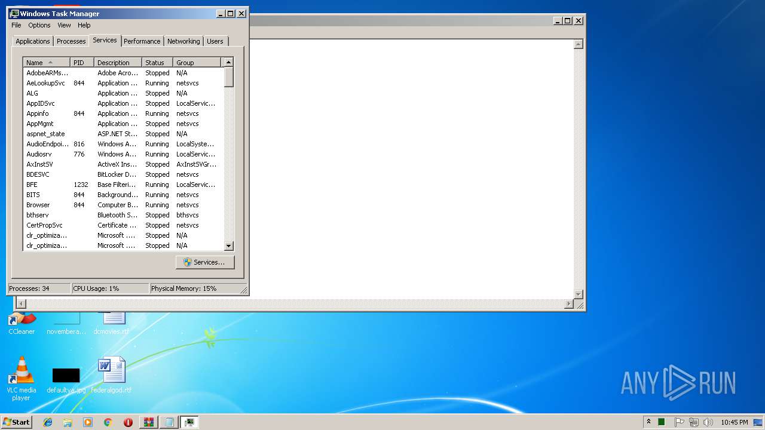Viewport: 765px width, 430px height.
Task: Select the Browser service row
Action: tap(123, 205)
